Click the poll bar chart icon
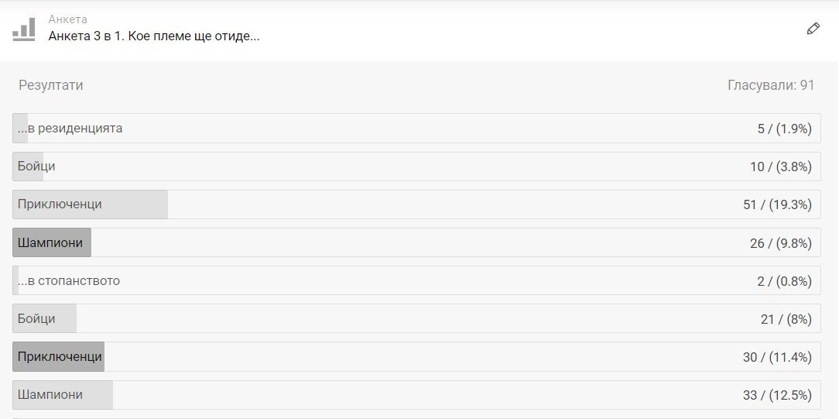Image resolution: width=839 pixels, height=419 pixels. click(x=24, y=29)
